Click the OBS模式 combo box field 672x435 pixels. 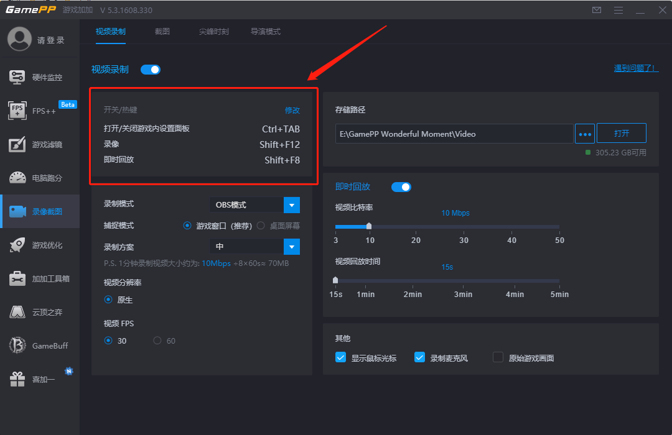coord(246,205)
